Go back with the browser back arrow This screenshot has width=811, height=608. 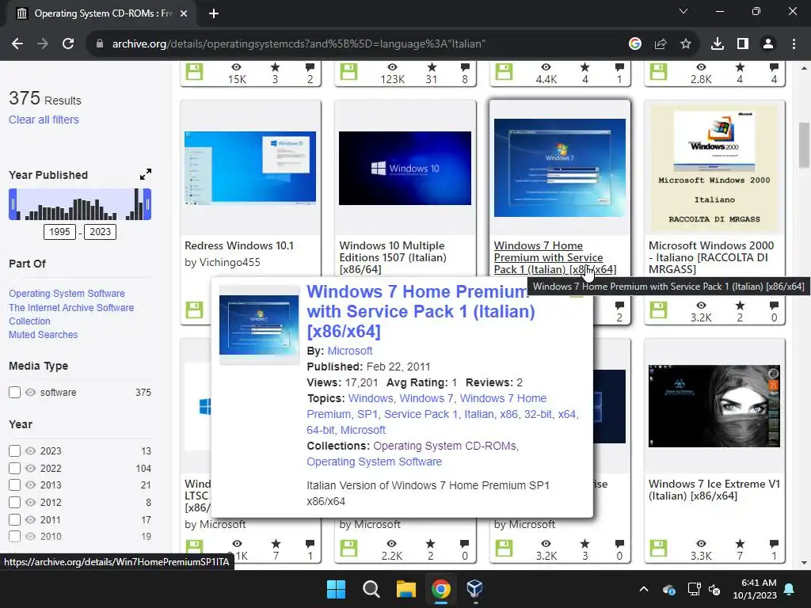pyautogui.click(x=17, y=44)
